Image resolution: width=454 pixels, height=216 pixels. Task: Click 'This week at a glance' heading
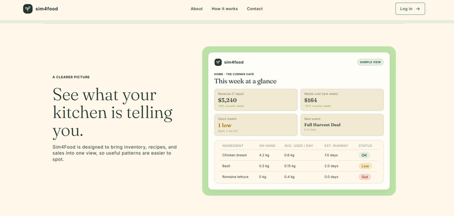coord(245,81)
